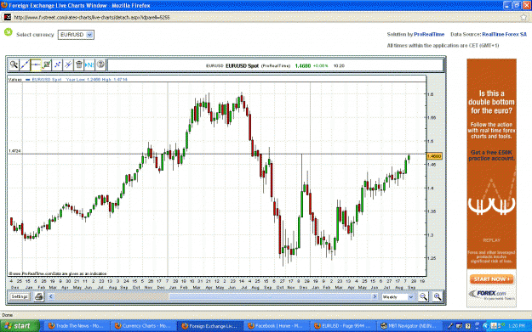
Task: Click the green refresh icon beside Select currency
Action: [9, 32]
